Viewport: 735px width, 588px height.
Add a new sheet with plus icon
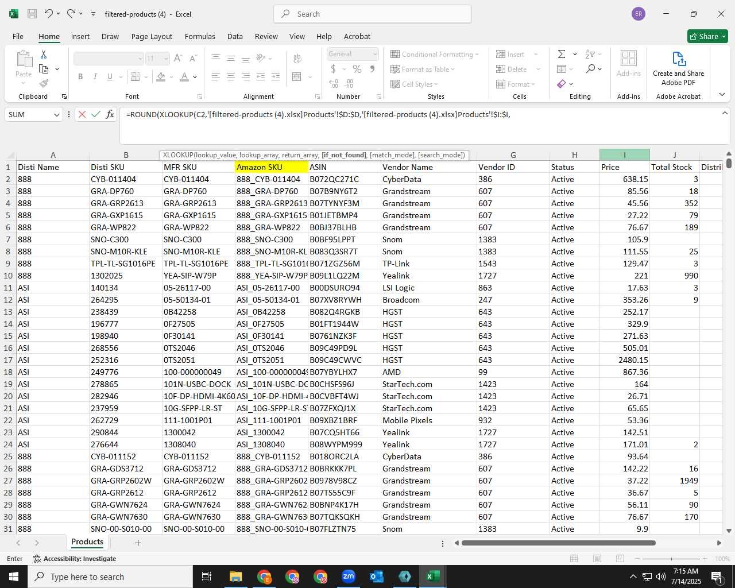138,543
